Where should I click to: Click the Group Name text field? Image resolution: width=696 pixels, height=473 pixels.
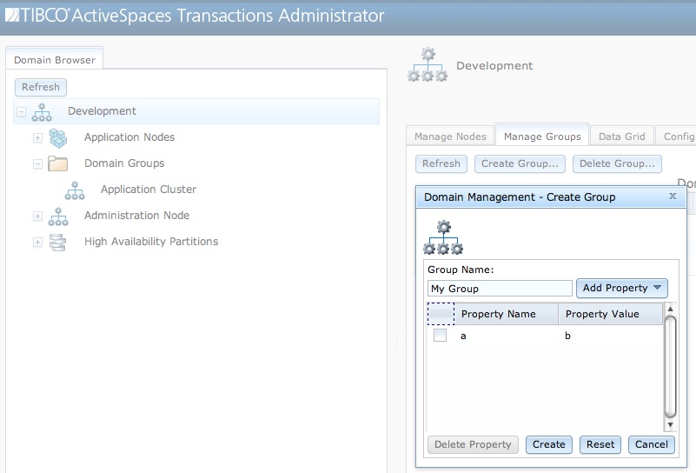tap(500, 289)
